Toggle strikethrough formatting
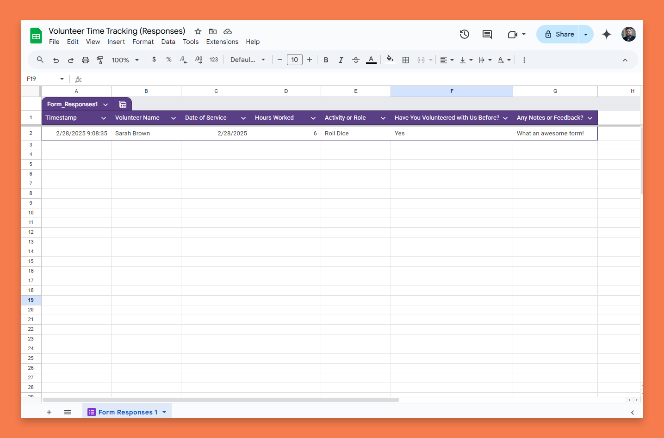Image resolution: width=664 pixels, height=438 pixels. tap(356, 60)
